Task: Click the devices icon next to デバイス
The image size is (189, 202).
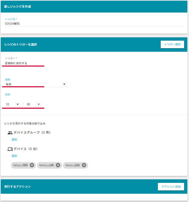Action: [10, 149]
